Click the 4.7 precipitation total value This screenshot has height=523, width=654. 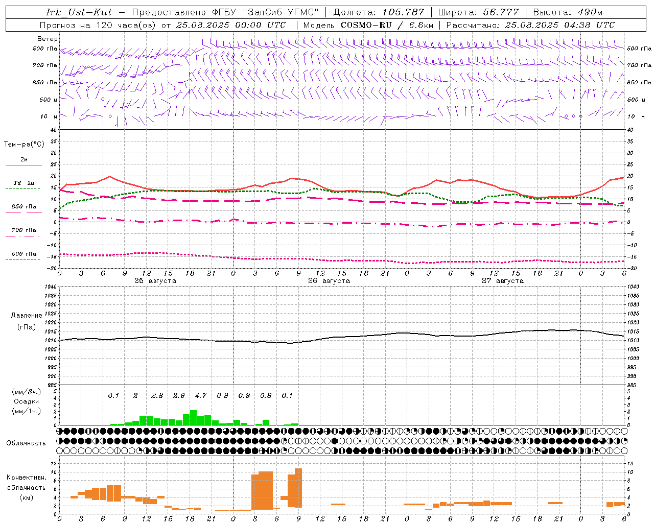click(201, 395)
